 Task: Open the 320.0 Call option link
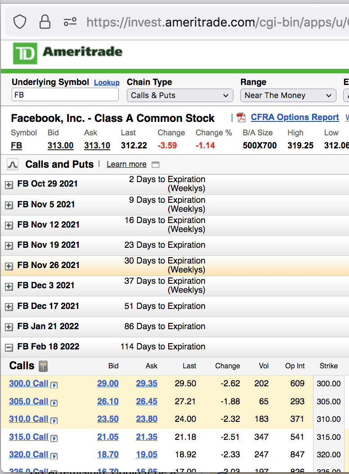tap(29, 454)
